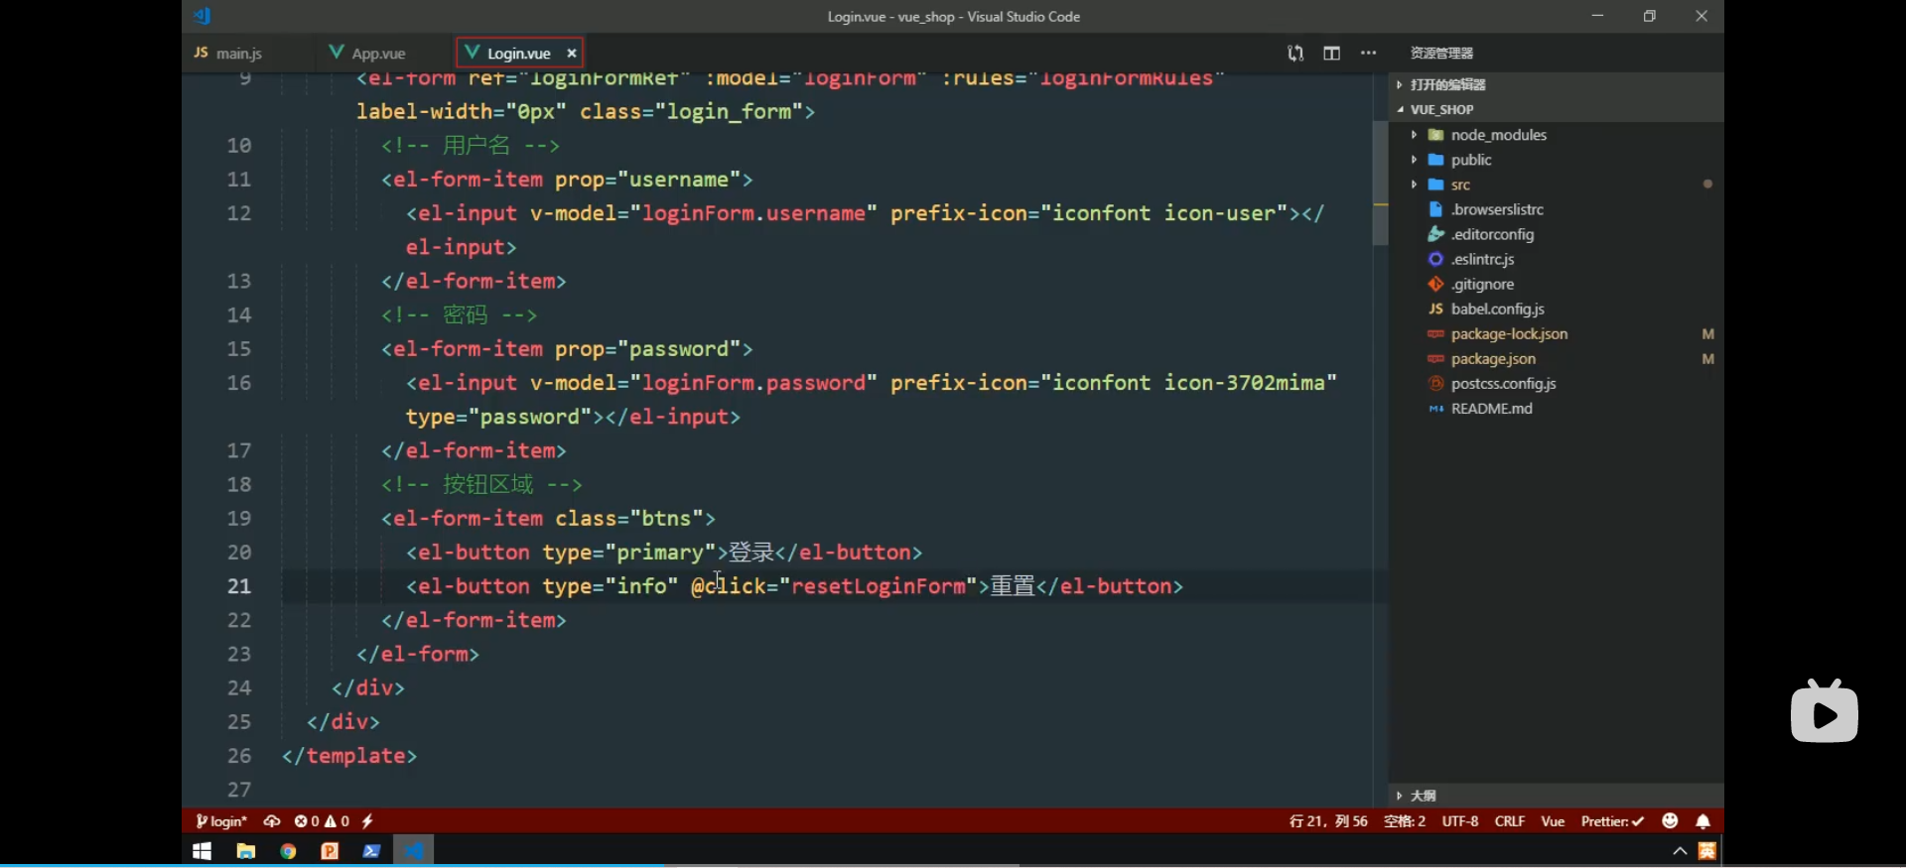Click the editor vertical scrollbar thumb
Image resolution: width=1906 pixels, height=868 pixels.
pos(1380,184)
